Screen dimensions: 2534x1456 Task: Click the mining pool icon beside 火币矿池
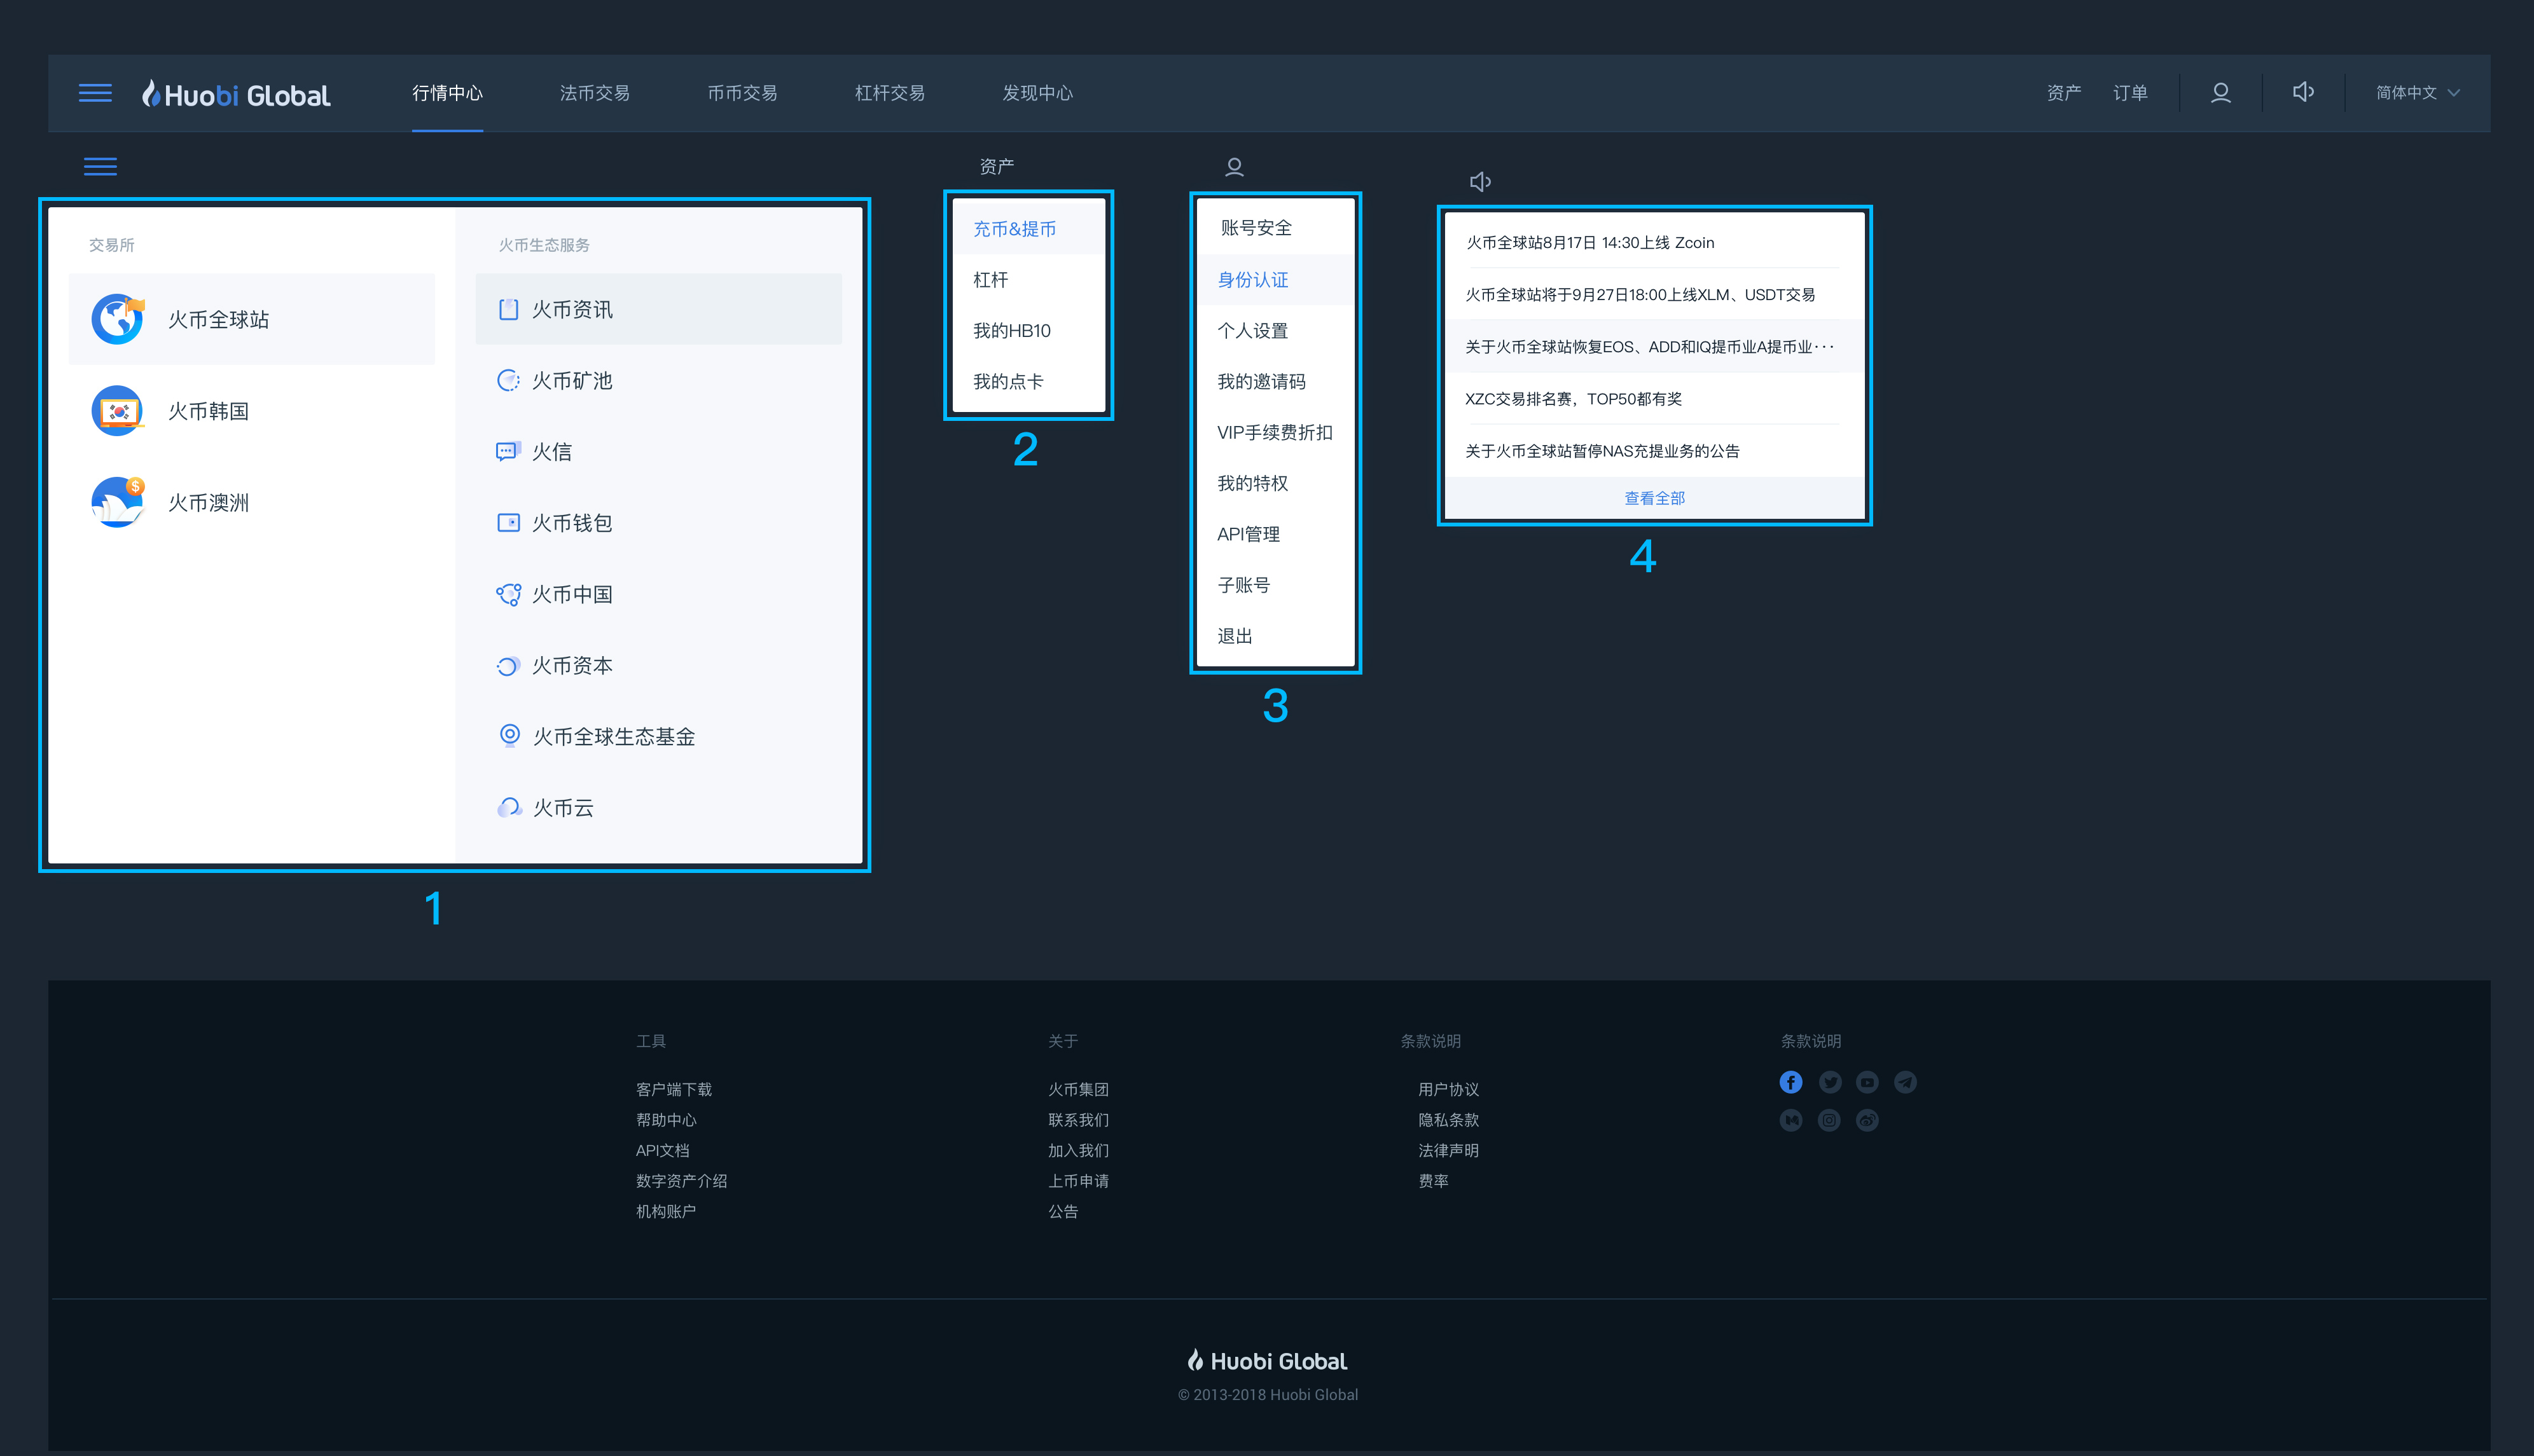(x=508, y=380)
